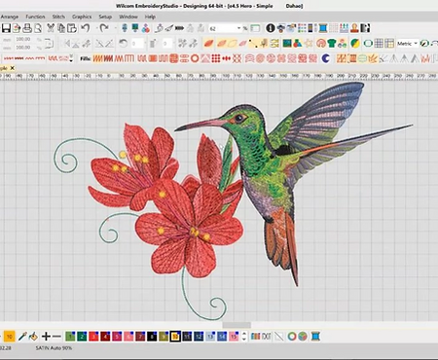Viewport: 438px width, 360px height.
Task: Click the black-white gradient icon in top toolbar
Action: [x=365, y=28]
